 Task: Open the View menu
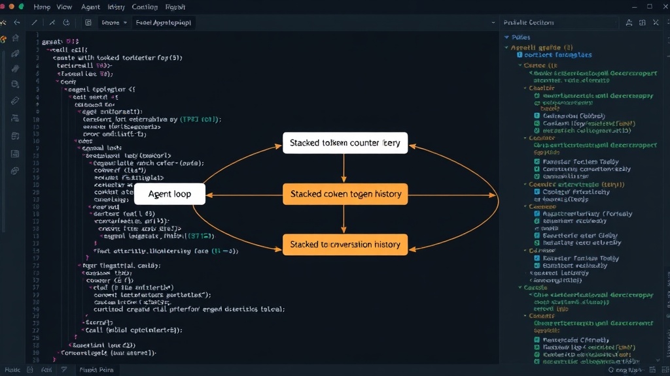pos(64,7)
